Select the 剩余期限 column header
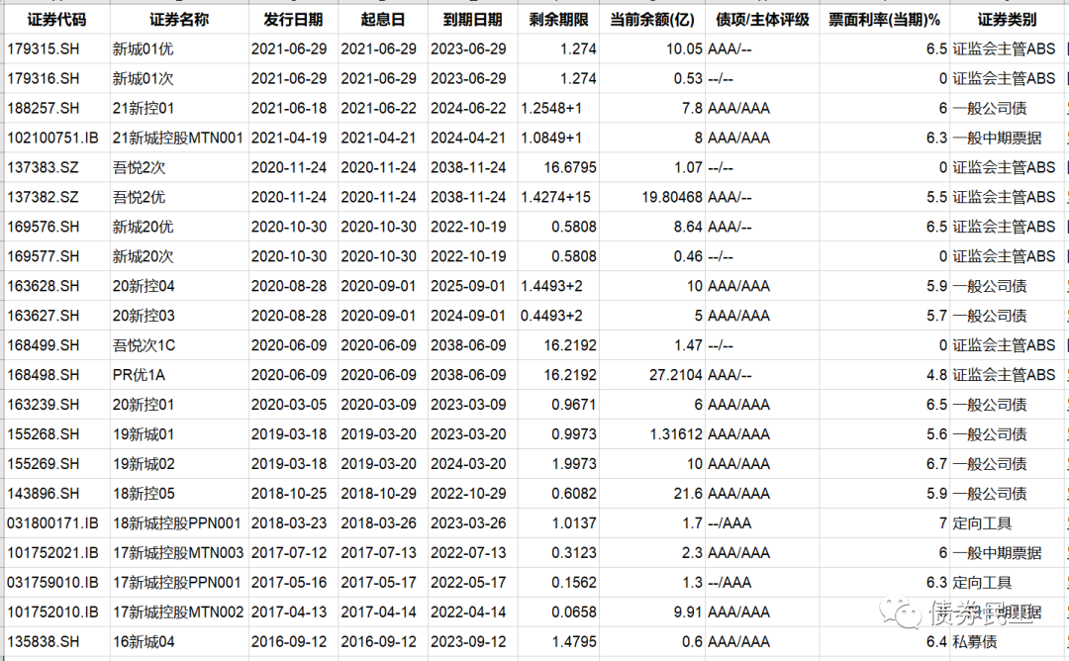 coord(558,20)
